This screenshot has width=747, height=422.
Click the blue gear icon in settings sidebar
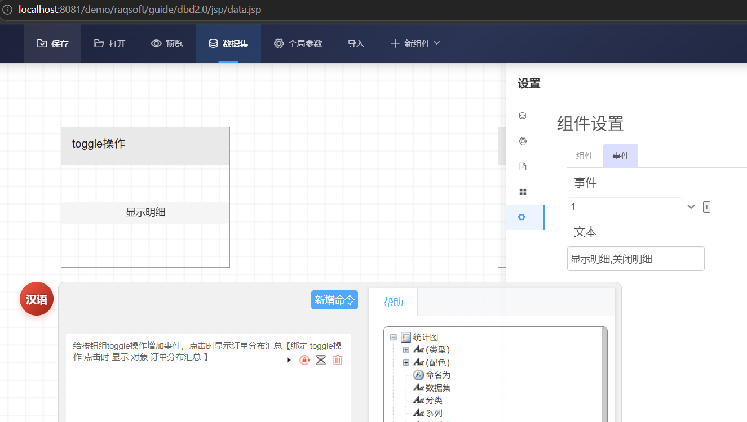pyautogui.click(x=522, y=217)
